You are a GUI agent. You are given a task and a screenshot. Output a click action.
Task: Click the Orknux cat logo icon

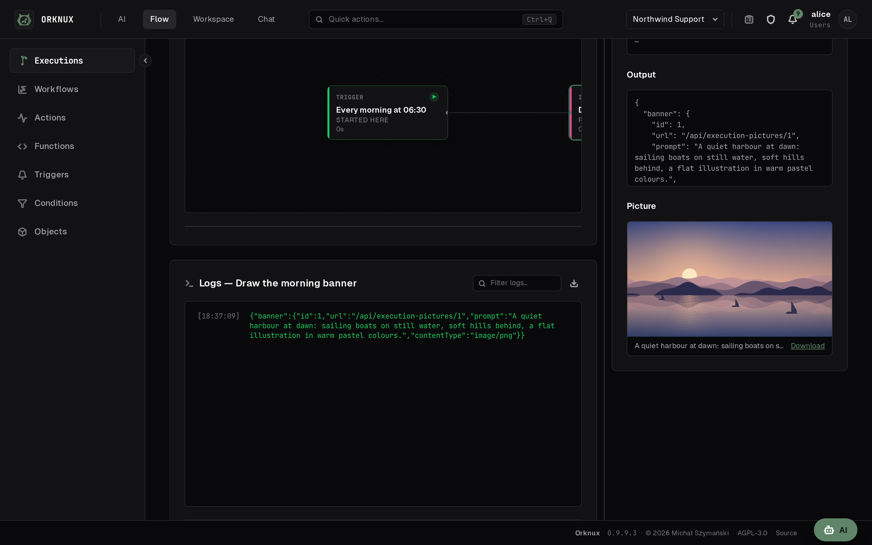pyautogui.click(x=24, y=19)
